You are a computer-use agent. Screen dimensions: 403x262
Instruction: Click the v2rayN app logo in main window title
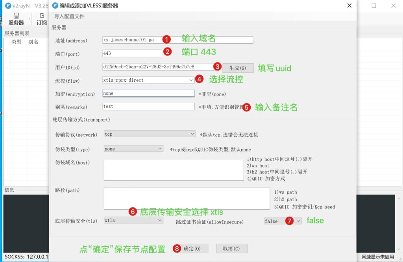pos(8,6)
